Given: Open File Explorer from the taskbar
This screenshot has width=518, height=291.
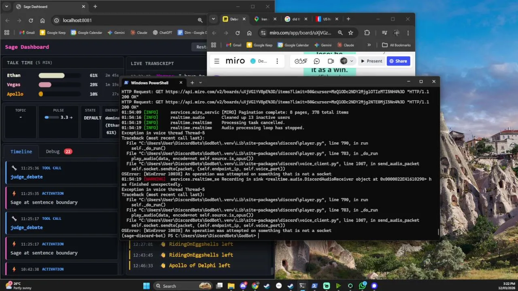Looking at the screenshot, I should coord(231,286).
